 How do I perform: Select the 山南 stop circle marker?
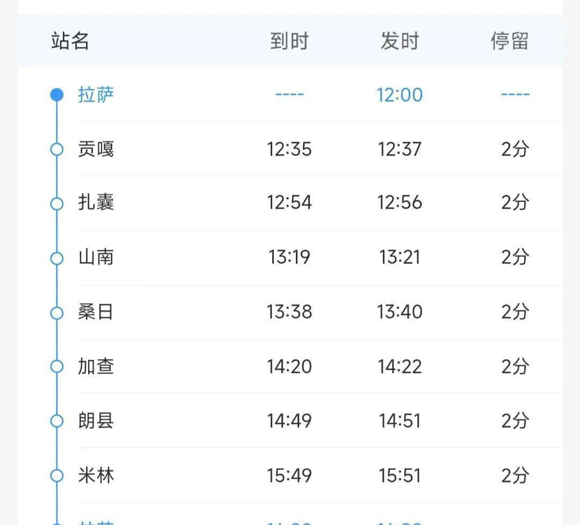coord(57,258)
